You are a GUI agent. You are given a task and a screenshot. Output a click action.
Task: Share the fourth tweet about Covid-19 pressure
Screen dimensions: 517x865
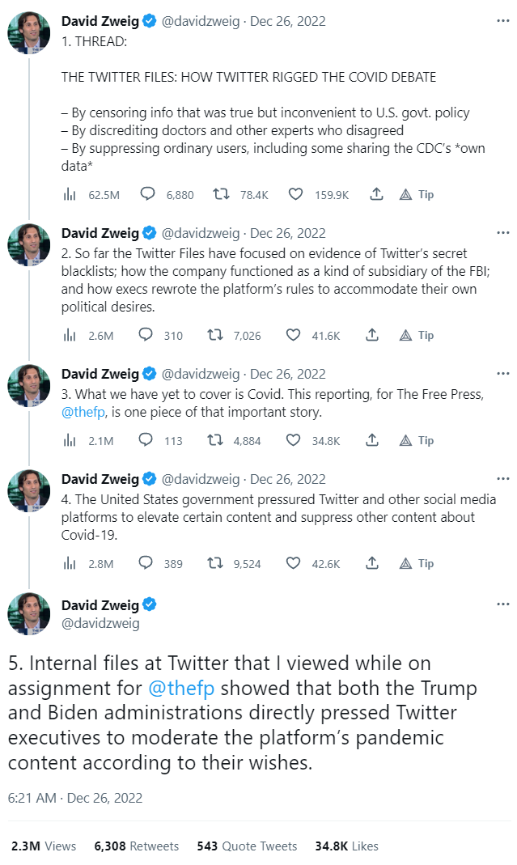(x=372, y=563)
